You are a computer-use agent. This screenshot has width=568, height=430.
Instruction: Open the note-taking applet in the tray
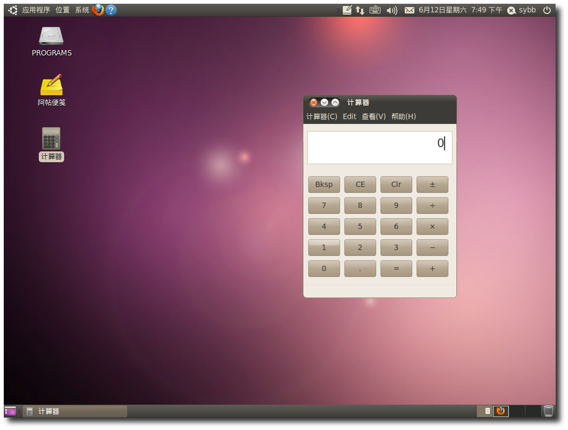(x=347, y=10)
